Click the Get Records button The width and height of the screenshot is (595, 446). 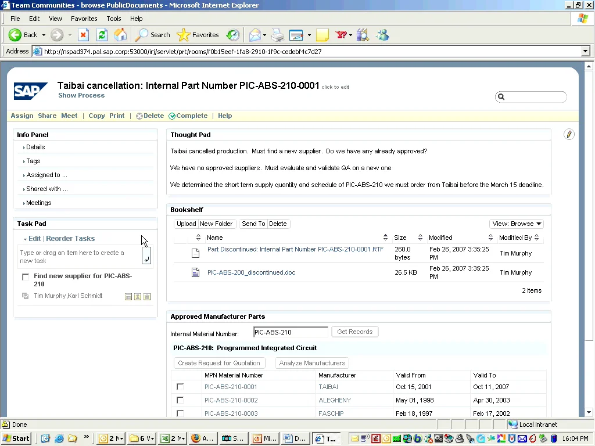[x=355, y=332]
